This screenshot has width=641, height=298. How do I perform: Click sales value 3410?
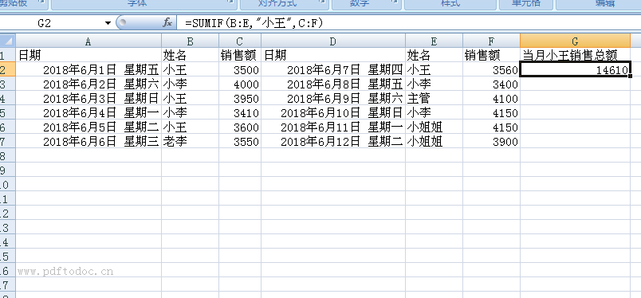[x=240, y=113]
